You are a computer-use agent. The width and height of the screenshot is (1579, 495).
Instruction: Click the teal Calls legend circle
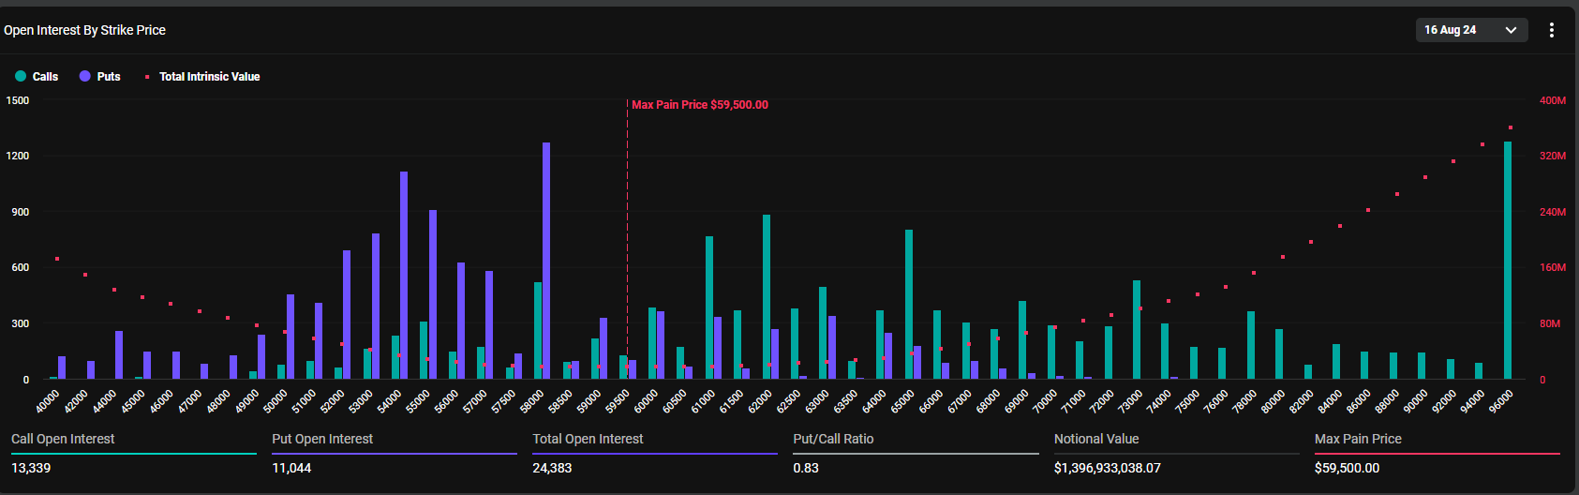[21, 77]
